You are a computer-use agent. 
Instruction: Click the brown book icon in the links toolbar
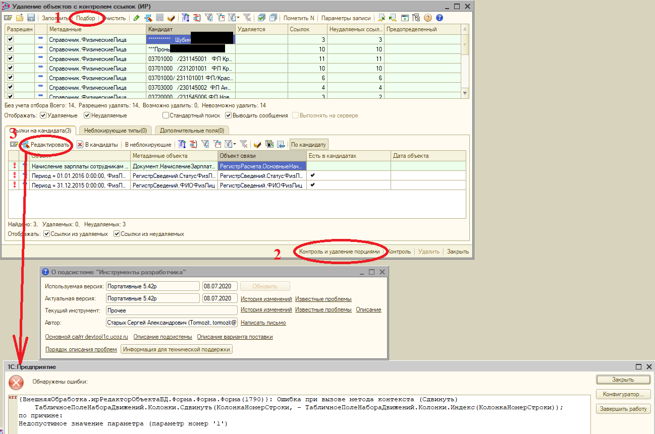(x=257, y=145)
